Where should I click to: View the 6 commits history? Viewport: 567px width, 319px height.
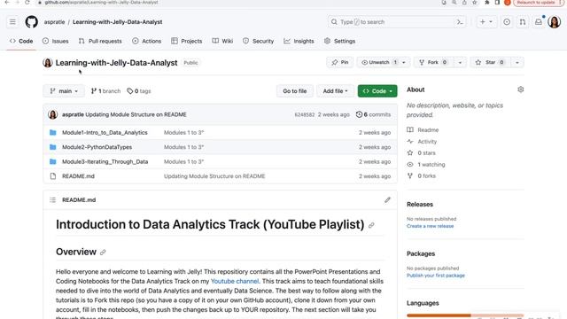tap(374, 114)
